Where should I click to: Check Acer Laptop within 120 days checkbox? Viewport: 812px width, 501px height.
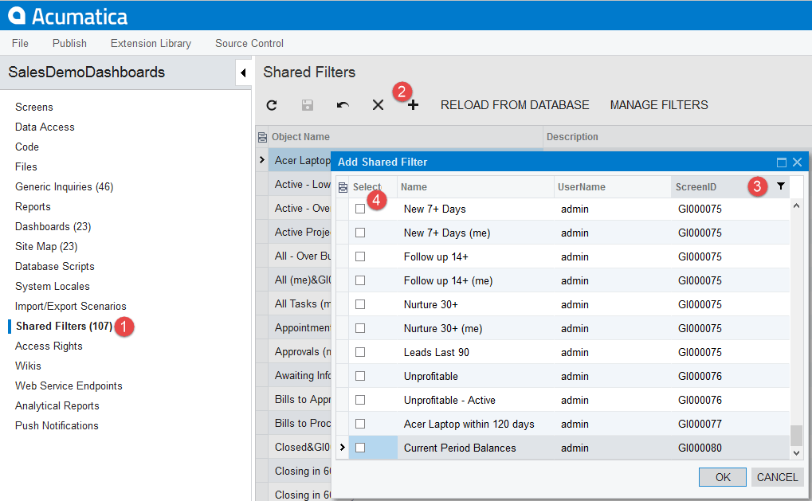[360, 424]
